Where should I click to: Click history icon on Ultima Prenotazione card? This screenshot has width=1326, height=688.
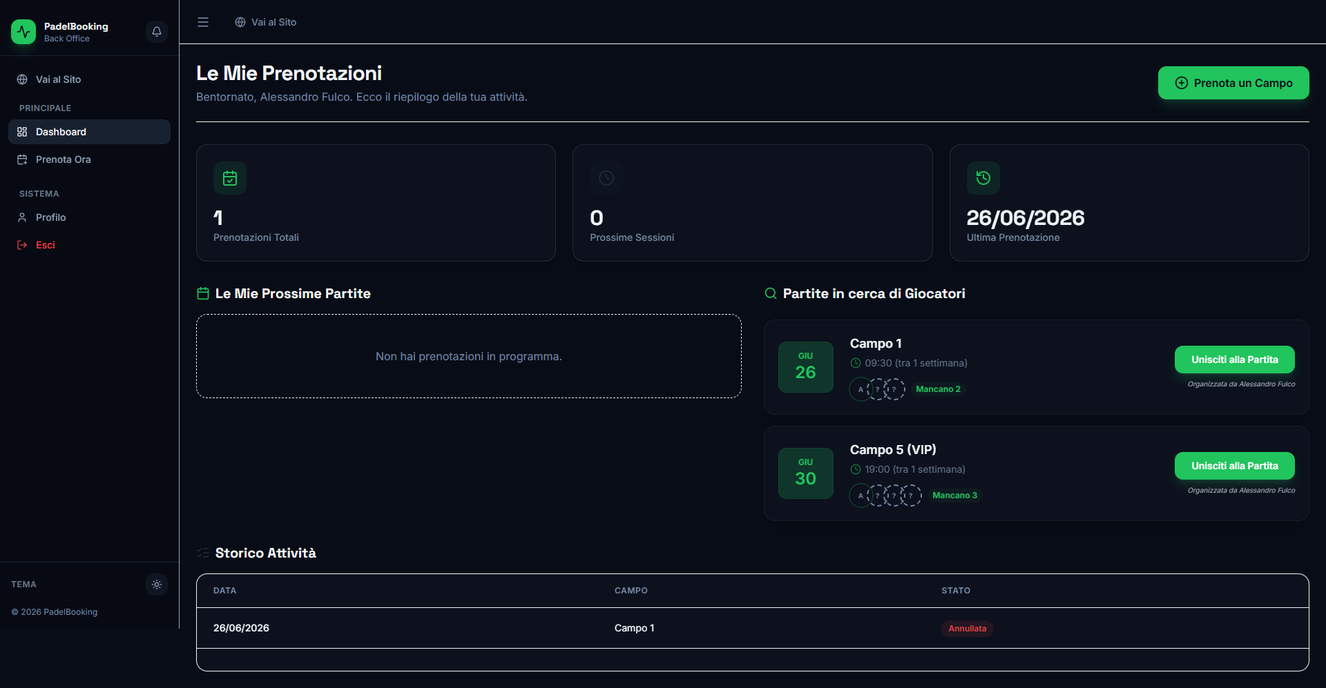click(x=983, y=178)
